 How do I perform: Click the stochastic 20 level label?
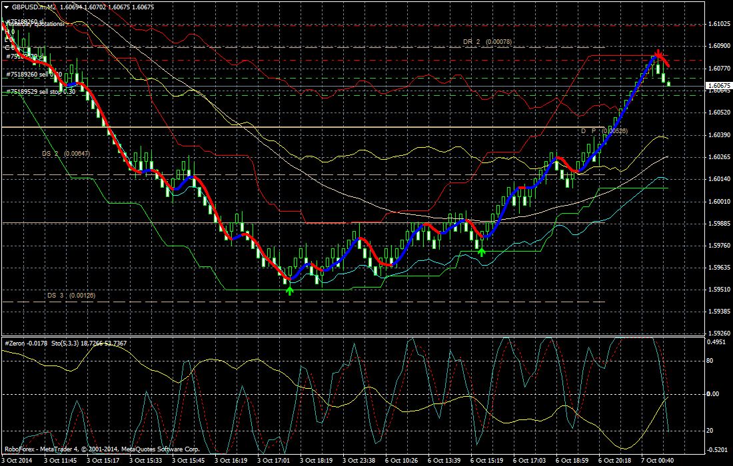[x=710, y=431]
